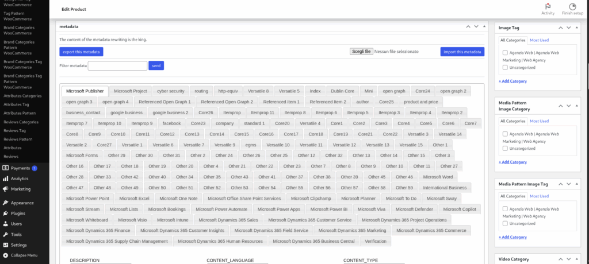
Task: Select the product and price tab
Action: pyautogui.click(x=421, y=102)
